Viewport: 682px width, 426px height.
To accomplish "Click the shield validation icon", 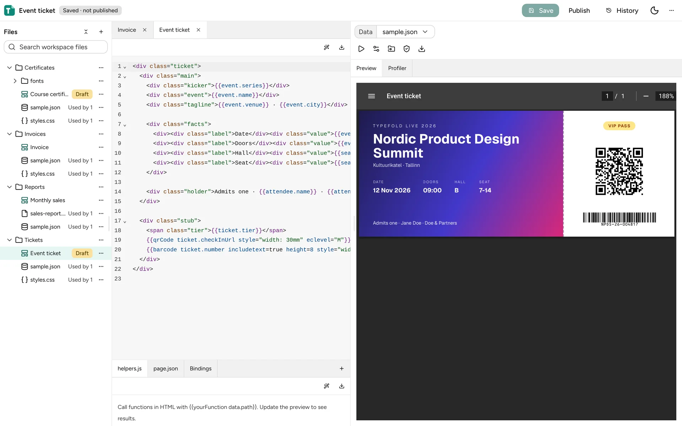I will [407, 49].
